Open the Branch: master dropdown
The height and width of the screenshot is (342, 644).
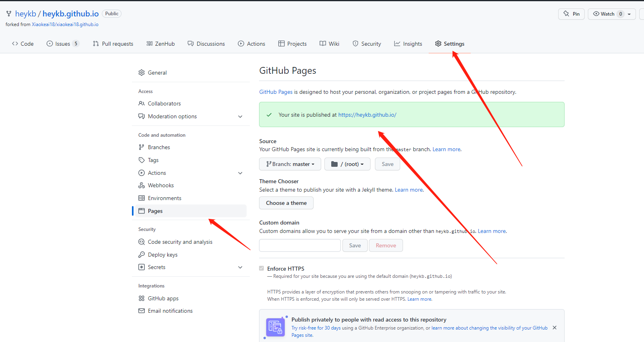coord(290,164)
